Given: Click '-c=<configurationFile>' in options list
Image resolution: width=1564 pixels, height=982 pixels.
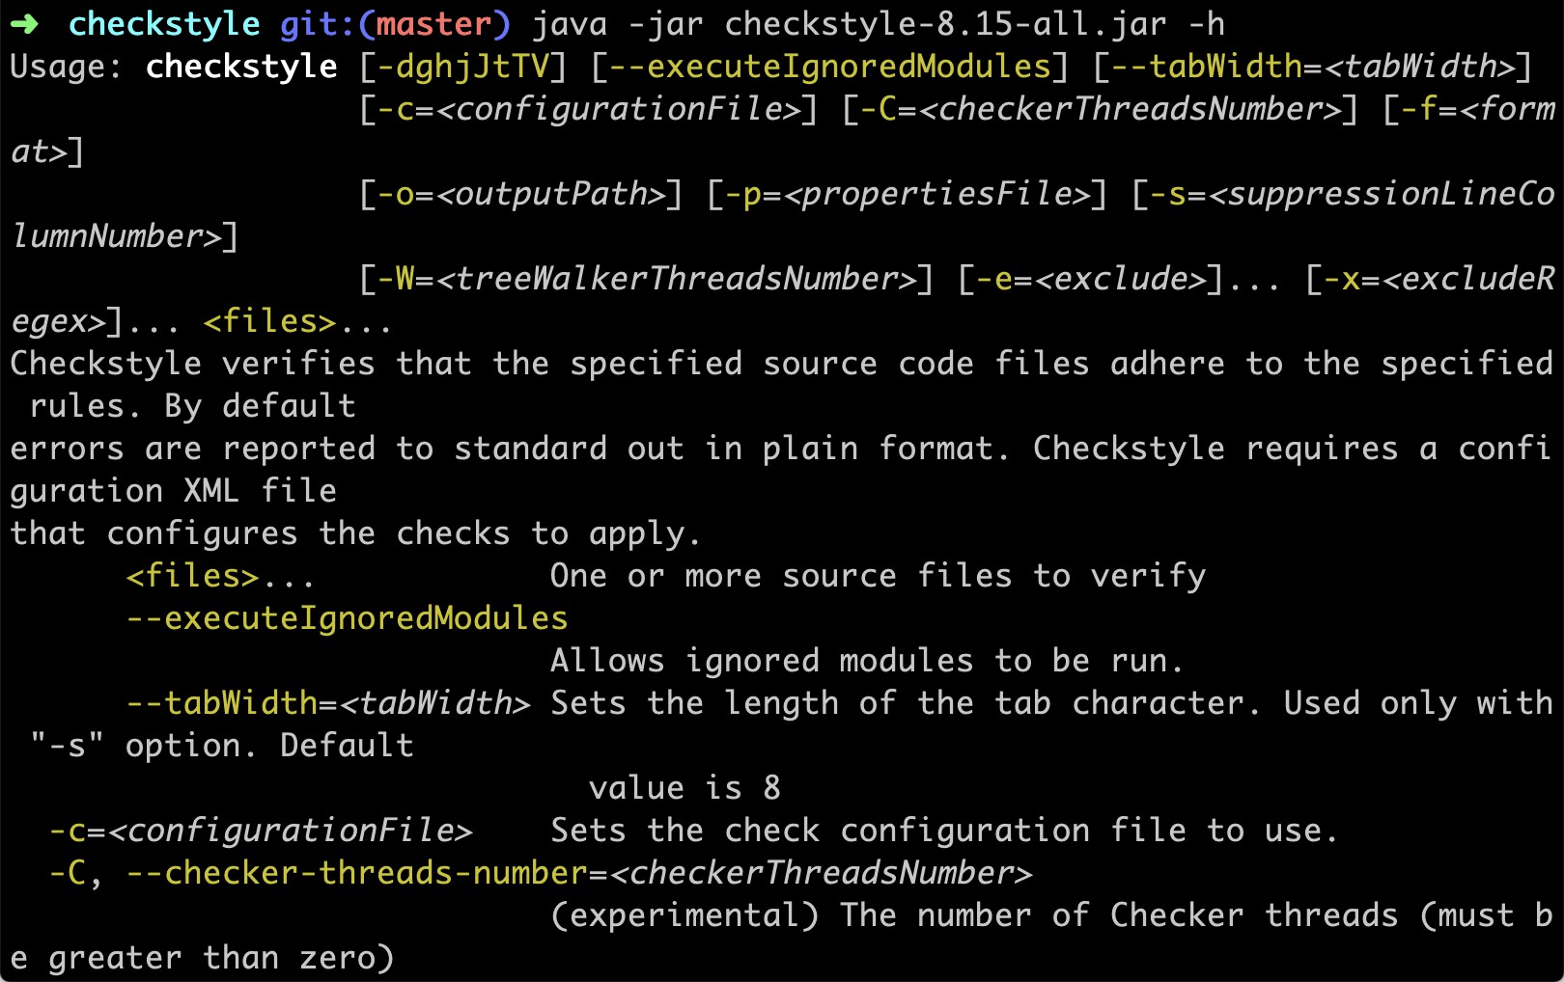Looking at the screenshot, I should (260, 831).
